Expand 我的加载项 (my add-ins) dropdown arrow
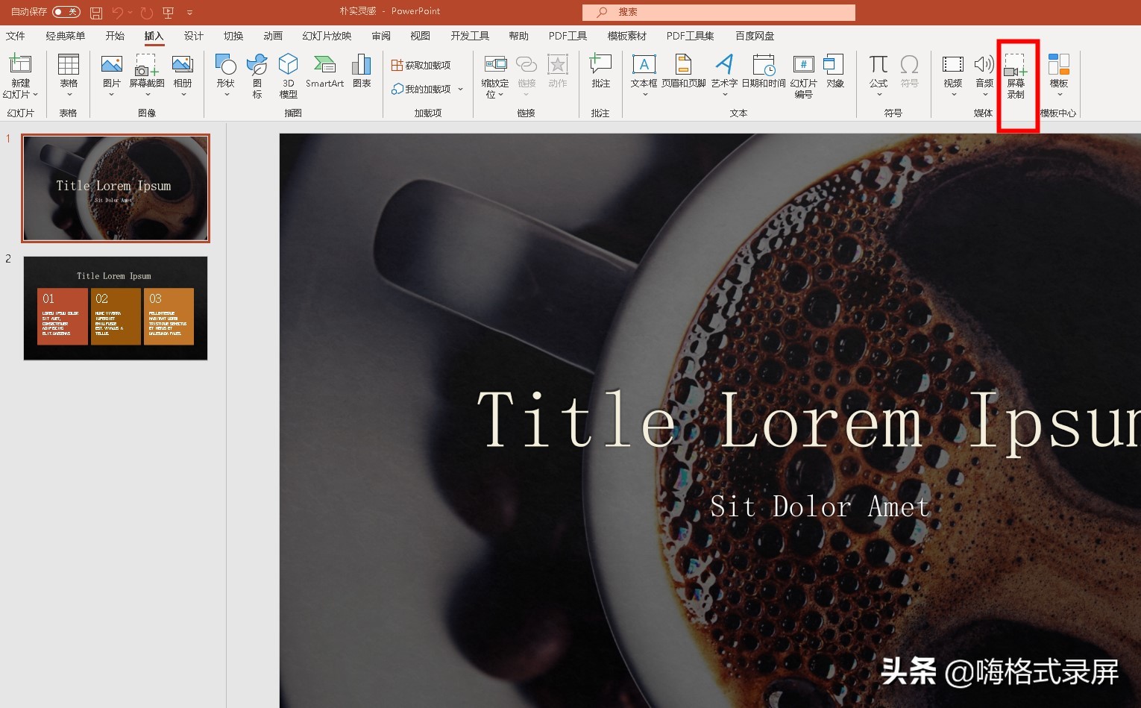The height and width of the screenshot is (708, 1141). coord(461,90)
